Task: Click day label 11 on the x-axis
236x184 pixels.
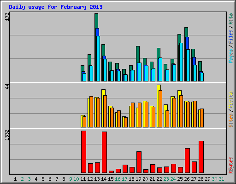Action: (x=83, y=179)
